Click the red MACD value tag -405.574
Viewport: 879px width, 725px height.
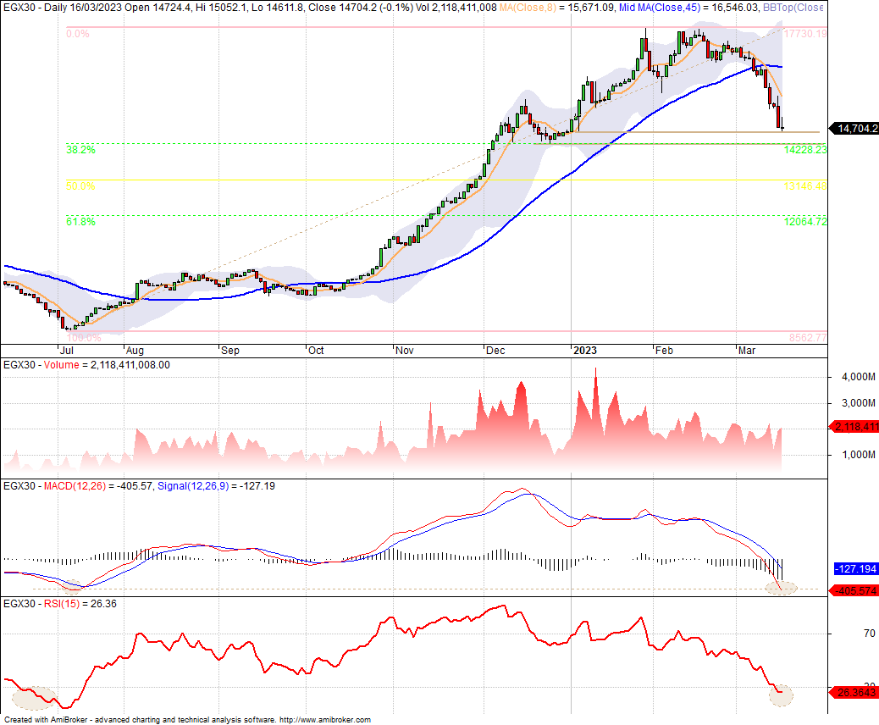pyautogui.click(x=855, y=590)
